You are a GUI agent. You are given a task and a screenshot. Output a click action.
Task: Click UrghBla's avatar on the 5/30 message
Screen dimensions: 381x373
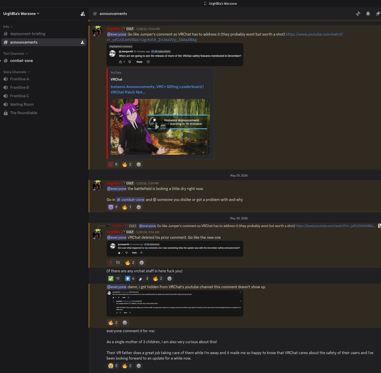pyautogui.click(x=97, y=235)
